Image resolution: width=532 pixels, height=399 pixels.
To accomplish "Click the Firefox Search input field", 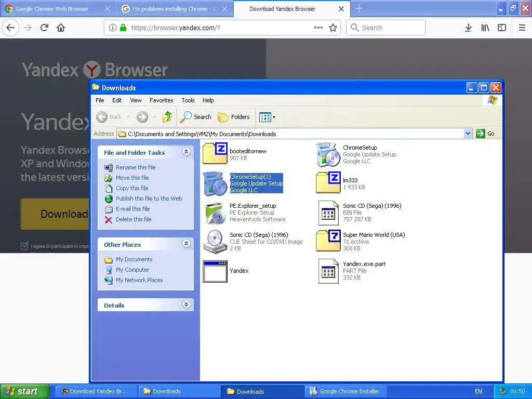I will 386,28.
